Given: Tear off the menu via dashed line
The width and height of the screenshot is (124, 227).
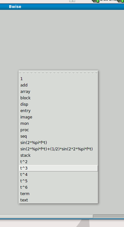Looking at the screenshot, I should pos(59,73).
